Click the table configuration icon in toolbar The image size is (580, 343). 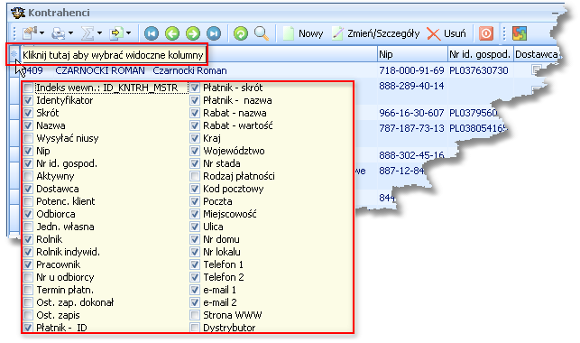tap(29, 33)
